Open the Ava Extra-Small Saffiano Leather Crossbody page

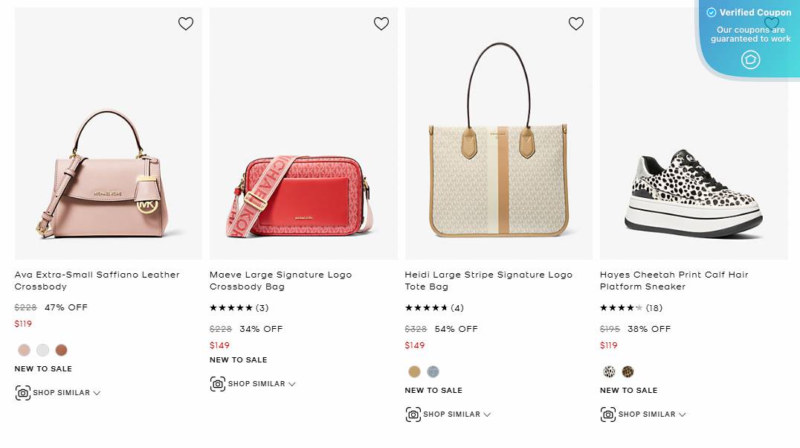[97, 281]
